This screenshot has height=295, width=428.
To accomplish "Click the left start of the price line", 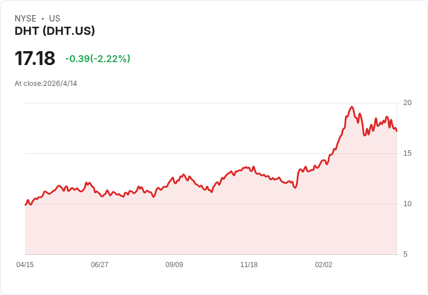I will (26, 204).
